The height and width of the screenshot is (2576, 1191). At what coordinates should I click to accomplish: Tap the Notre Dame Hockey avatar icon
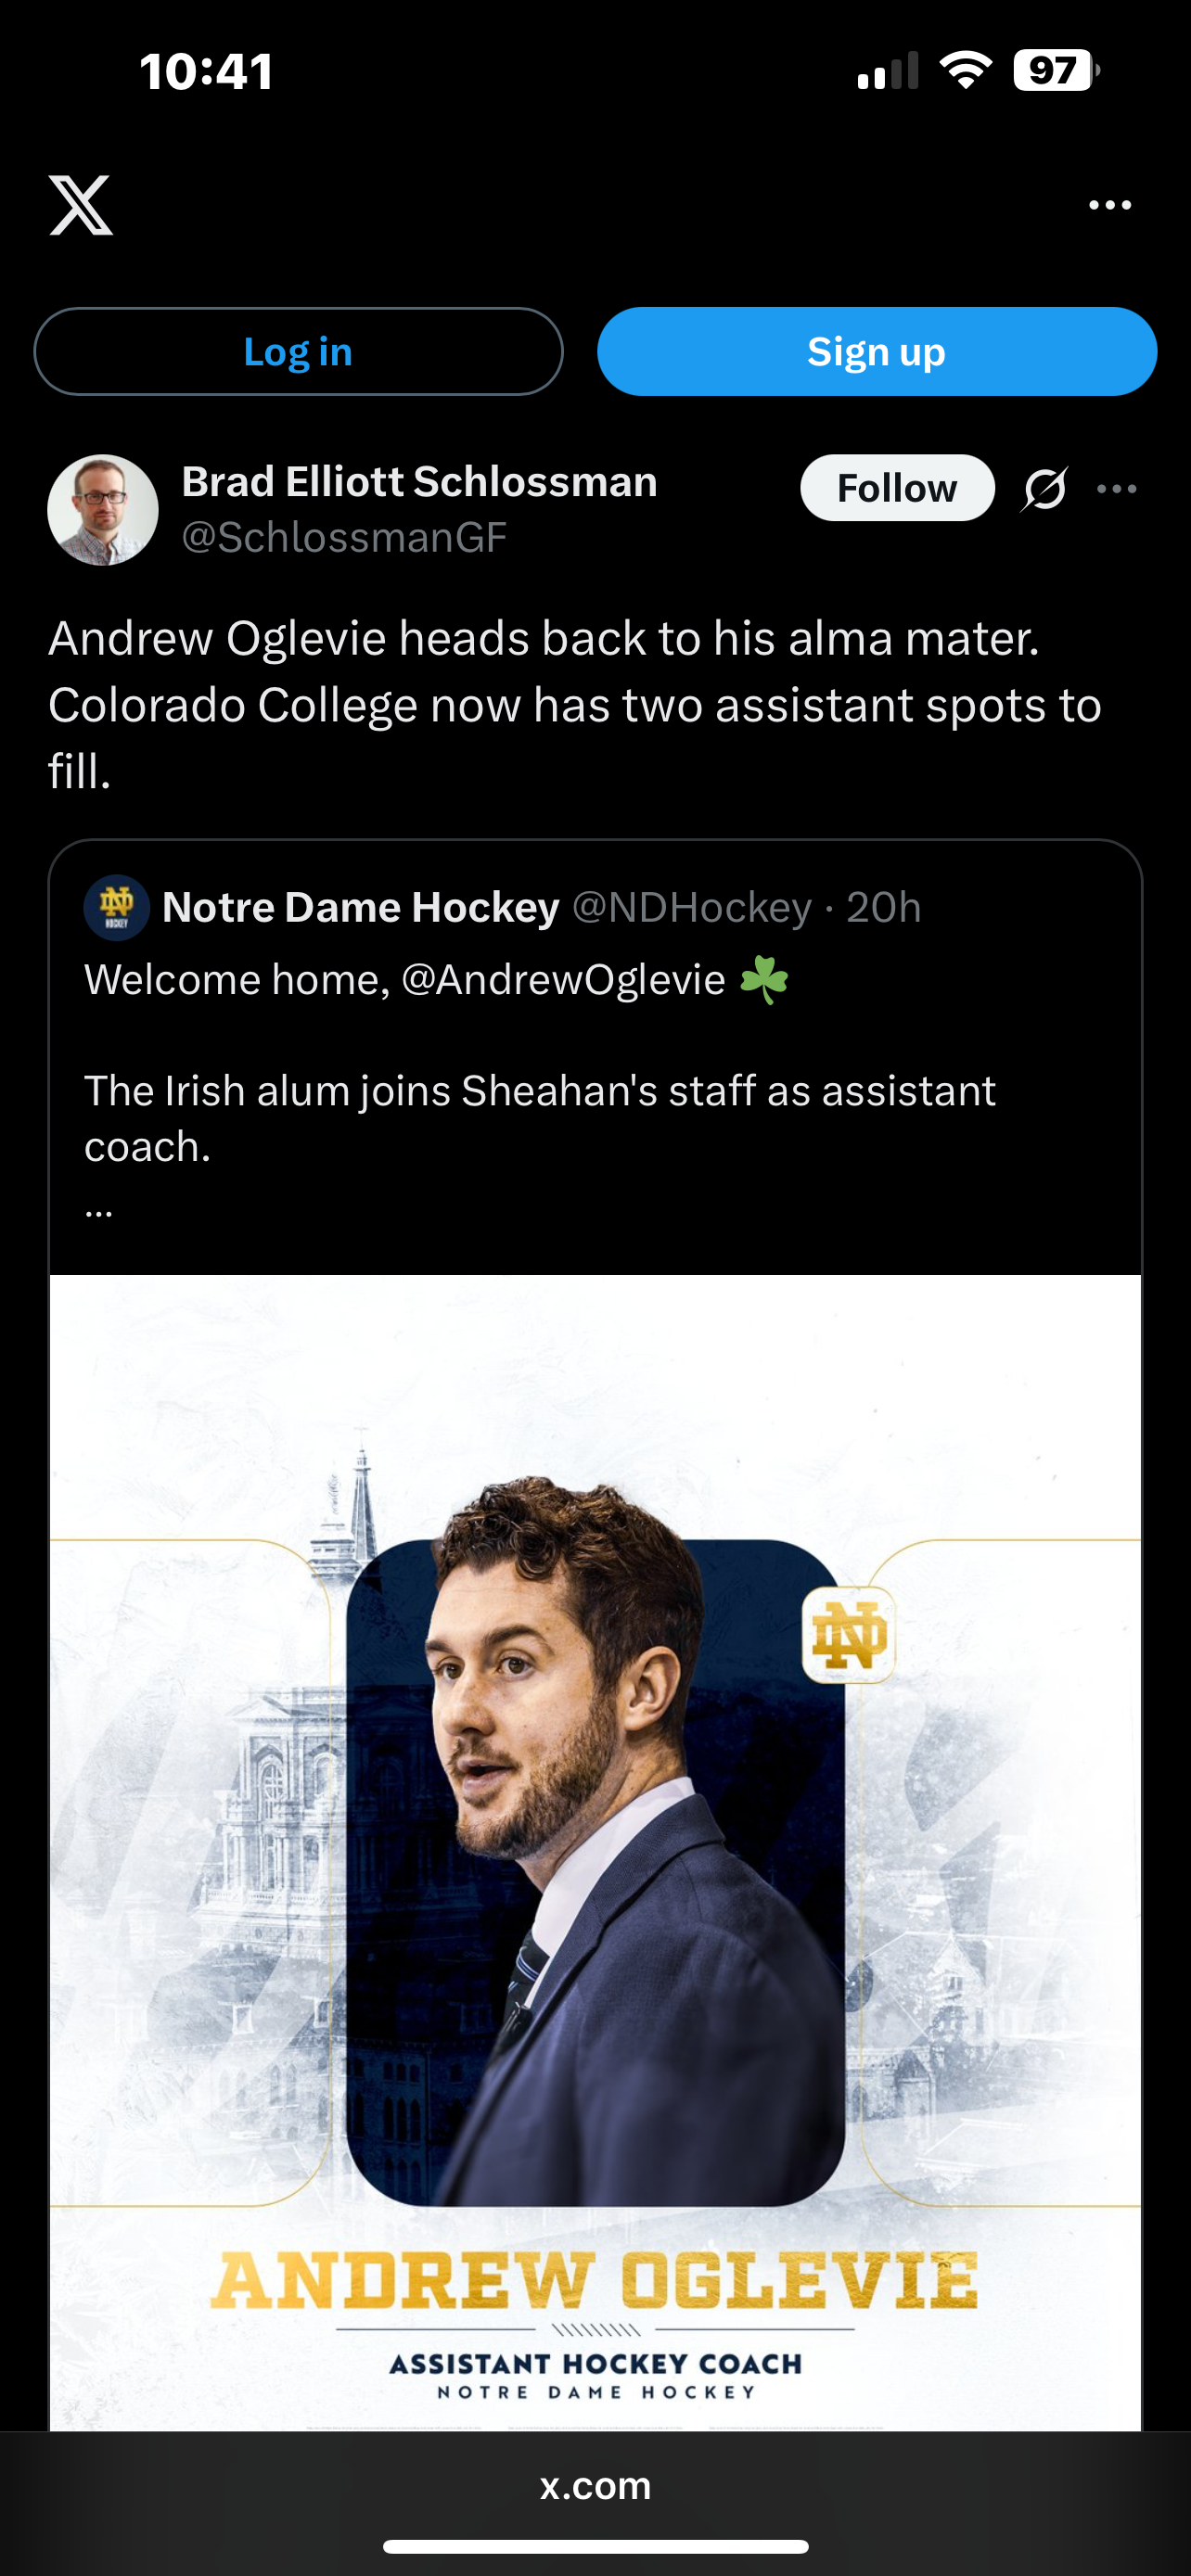(x=116, y=907)
